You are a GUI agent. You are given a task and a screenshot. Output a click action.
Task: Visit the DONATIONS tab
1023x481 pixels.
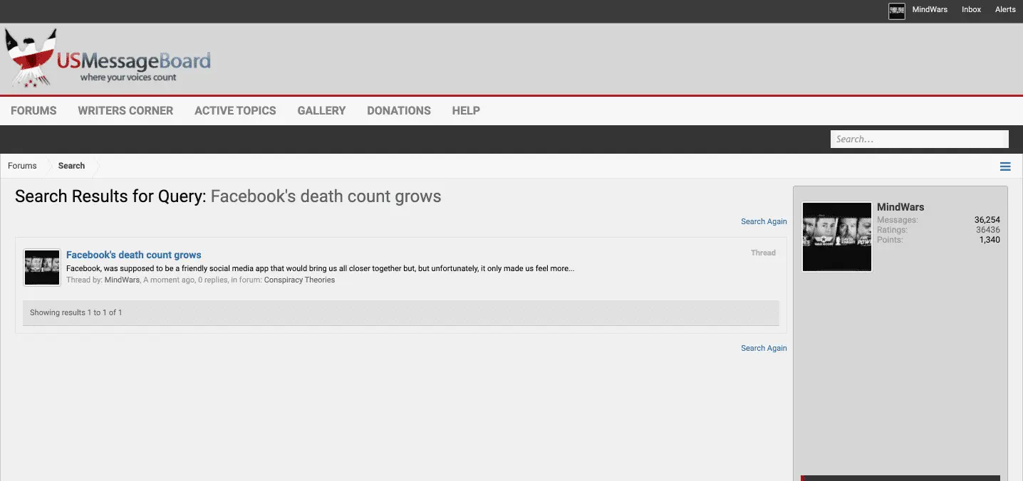pos(398,110)
